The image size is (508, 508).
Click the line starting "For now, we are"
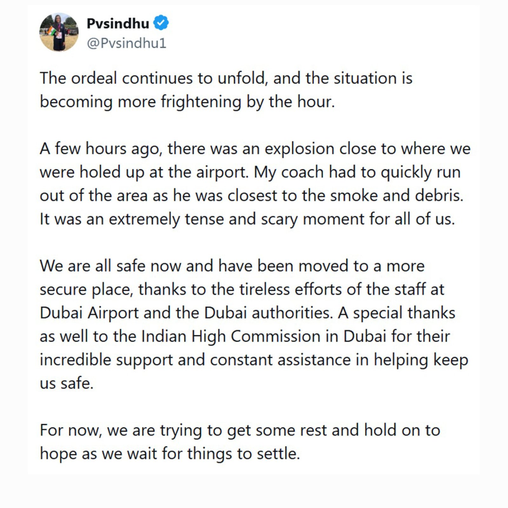tap(240, 430)
